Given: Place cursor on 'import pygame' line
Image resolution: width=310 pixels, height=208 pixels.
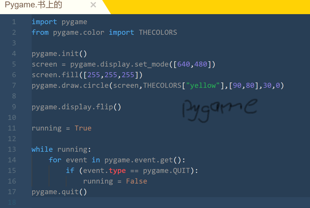Looking at the screenshot, I should (59, 22).
